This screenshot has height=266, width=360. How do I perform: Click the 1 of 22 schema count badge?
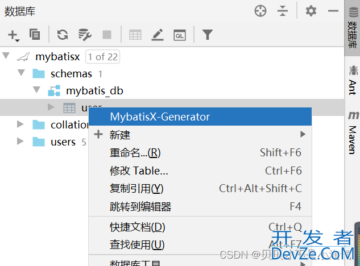pos(102,57)
